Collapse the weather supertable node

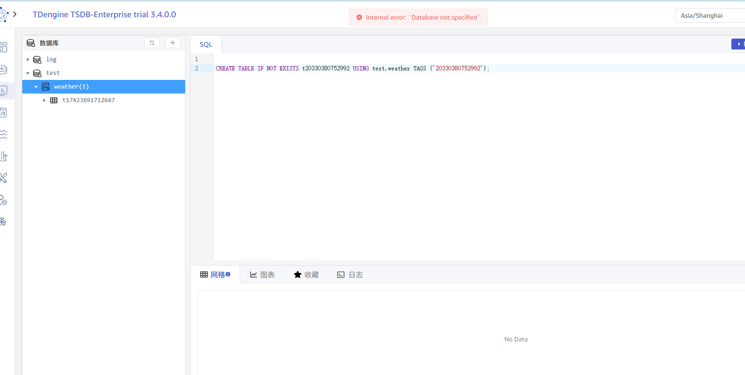36,87
